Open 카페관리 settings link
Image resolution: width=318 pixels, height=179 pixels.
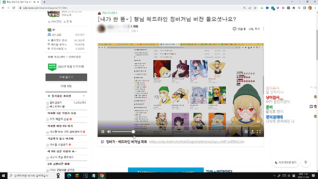point(55,21)
